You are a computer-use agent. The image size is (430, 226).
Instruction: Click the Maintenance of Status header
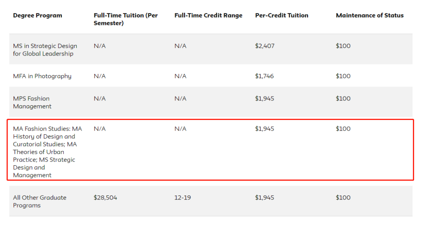(369, 15)
